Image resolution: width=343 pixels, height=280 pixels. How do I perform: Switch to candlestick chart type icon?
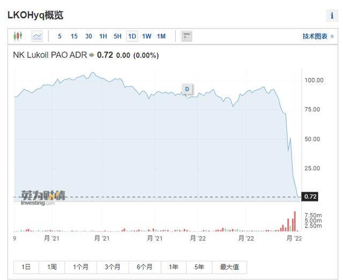[x=18, y=36]
